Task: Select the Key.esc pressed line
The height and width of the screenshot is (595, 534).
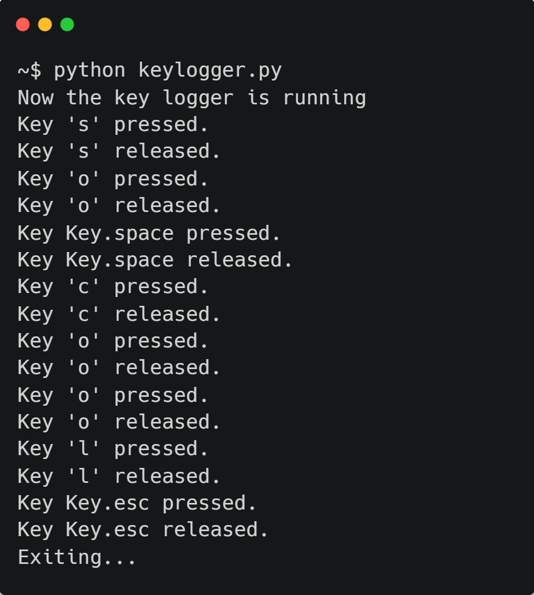Action: click(137, 503)
